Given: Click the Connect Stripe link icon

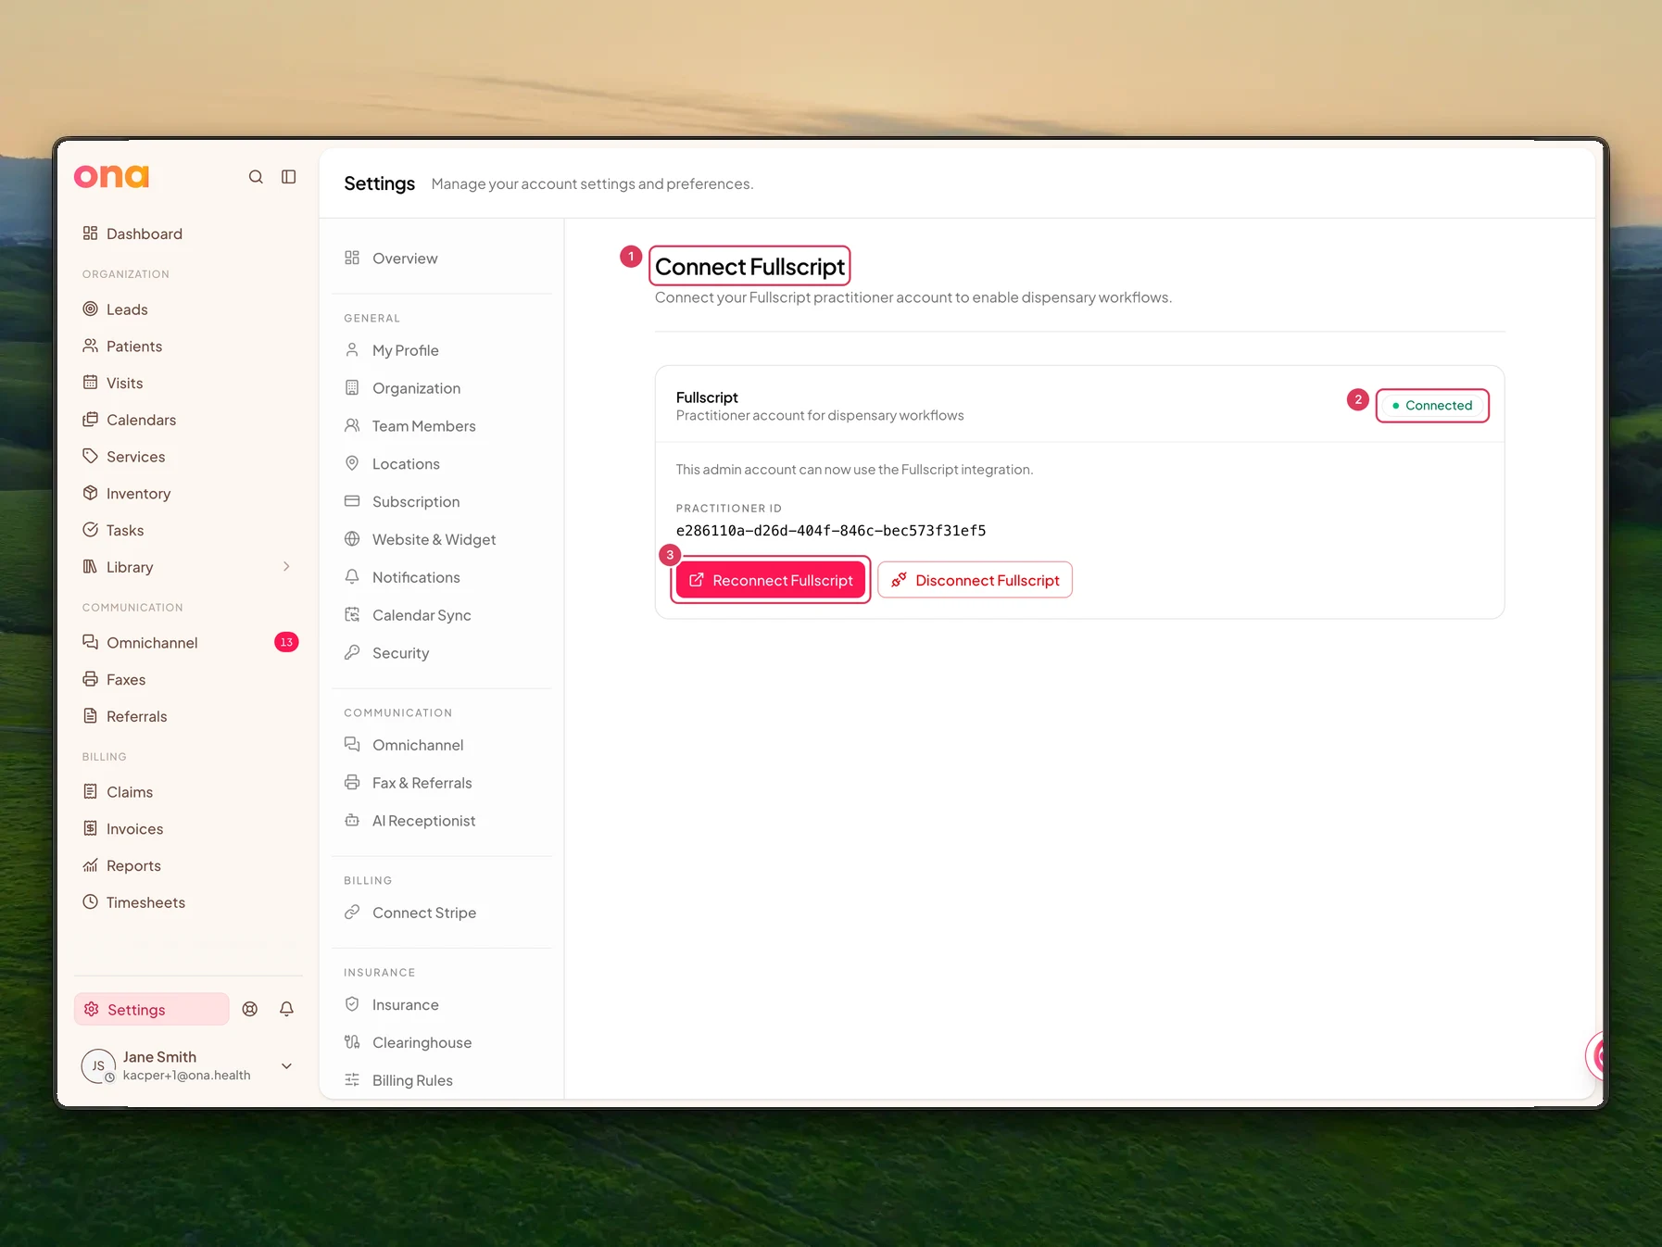Looking at the screenshot, I should click(352, 913).
